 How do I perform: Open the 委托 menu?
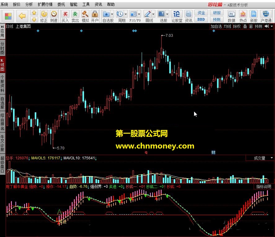[x=61, y=4]
